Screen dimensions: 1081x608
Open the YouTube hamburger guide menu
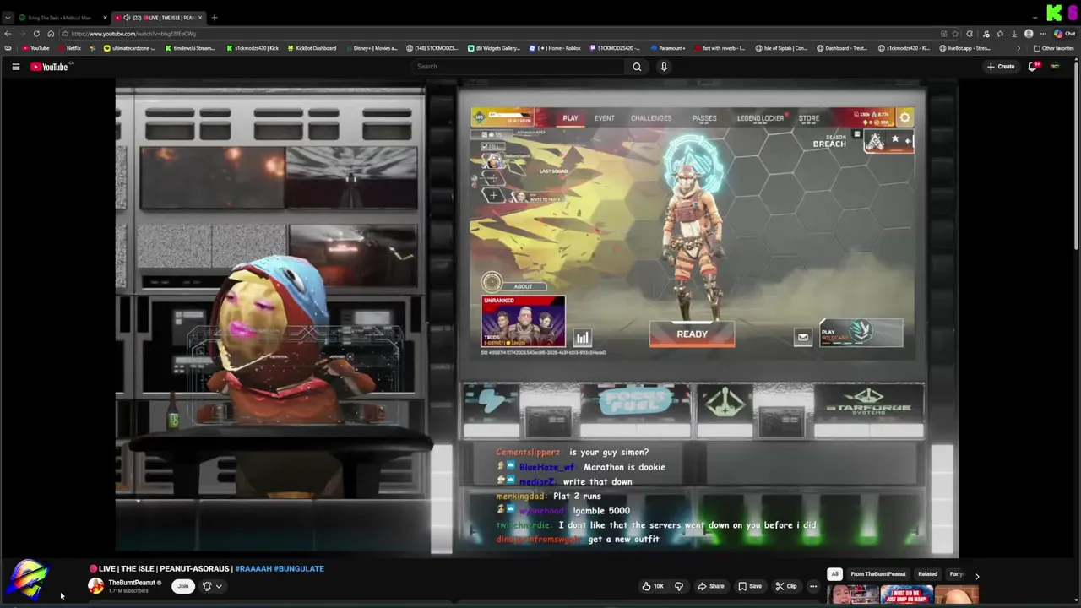15,67
